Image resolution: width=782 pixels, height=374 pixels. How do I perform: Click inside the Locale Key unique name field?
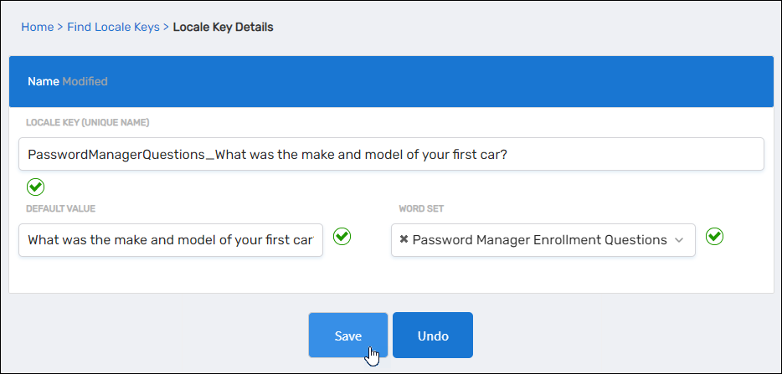click(390, 154)
